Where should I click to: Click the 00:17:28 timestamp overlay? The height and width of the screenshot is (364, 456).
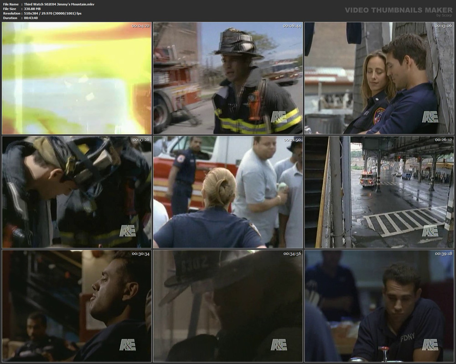tap(141, 140)
